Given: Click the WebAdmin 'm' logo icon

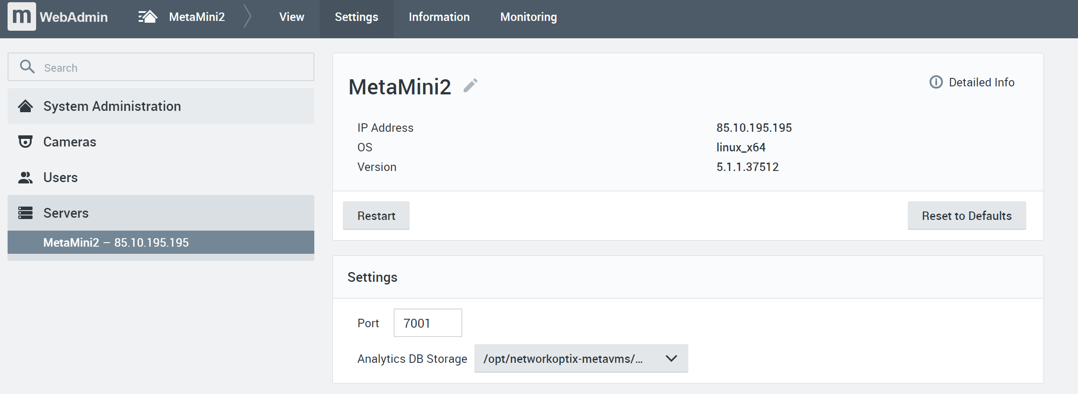Looking at the screenshot, I should [21, 17].
